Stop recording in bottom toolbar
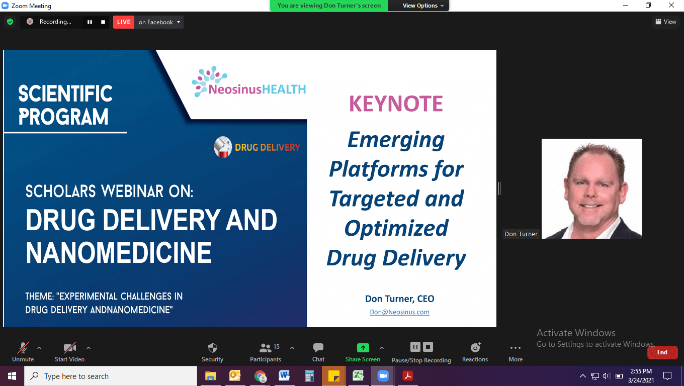The image size is (684, 386). (428, 347)
